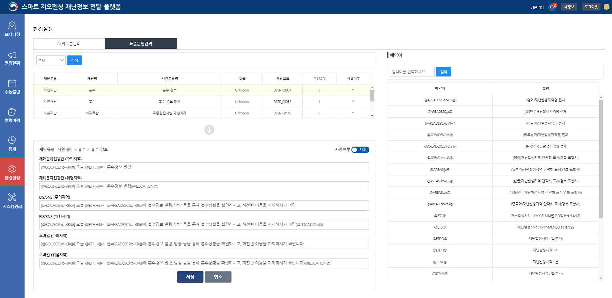612x298 pixels.
Task: Open the notification bell with badge
Action: pos(552,7)
